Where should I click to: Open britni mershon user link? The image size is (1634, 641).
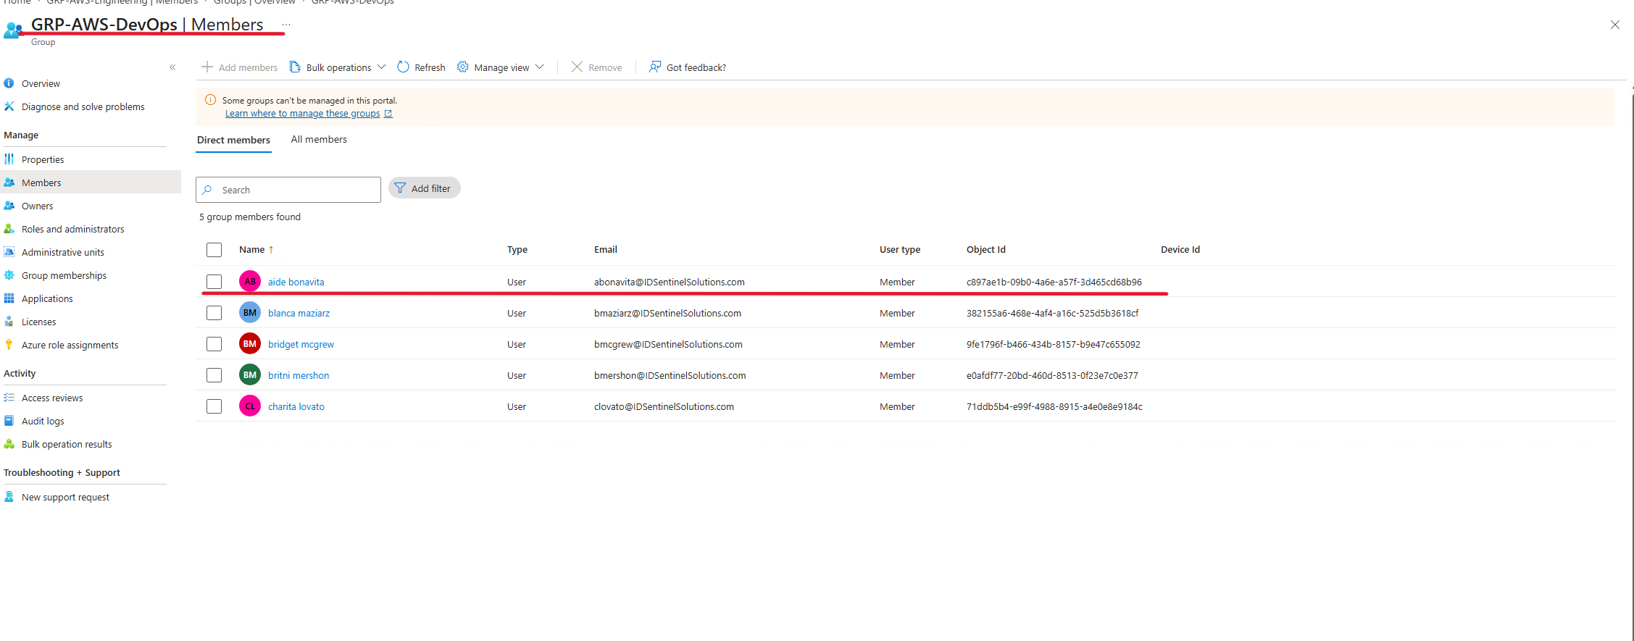299,375
